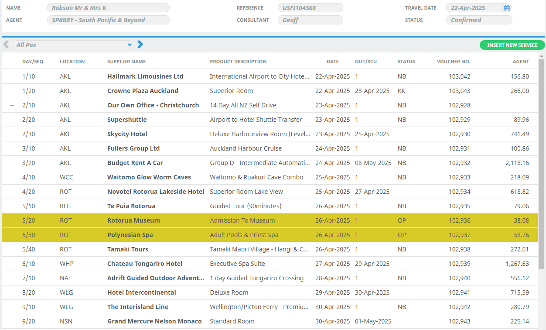This screenshot has width=546, height=330.
Task: Sort by Date column header
Action: point(333,62)
